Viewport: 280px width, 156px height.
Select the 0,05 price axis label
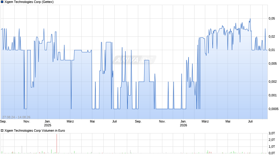pos(272,18)
